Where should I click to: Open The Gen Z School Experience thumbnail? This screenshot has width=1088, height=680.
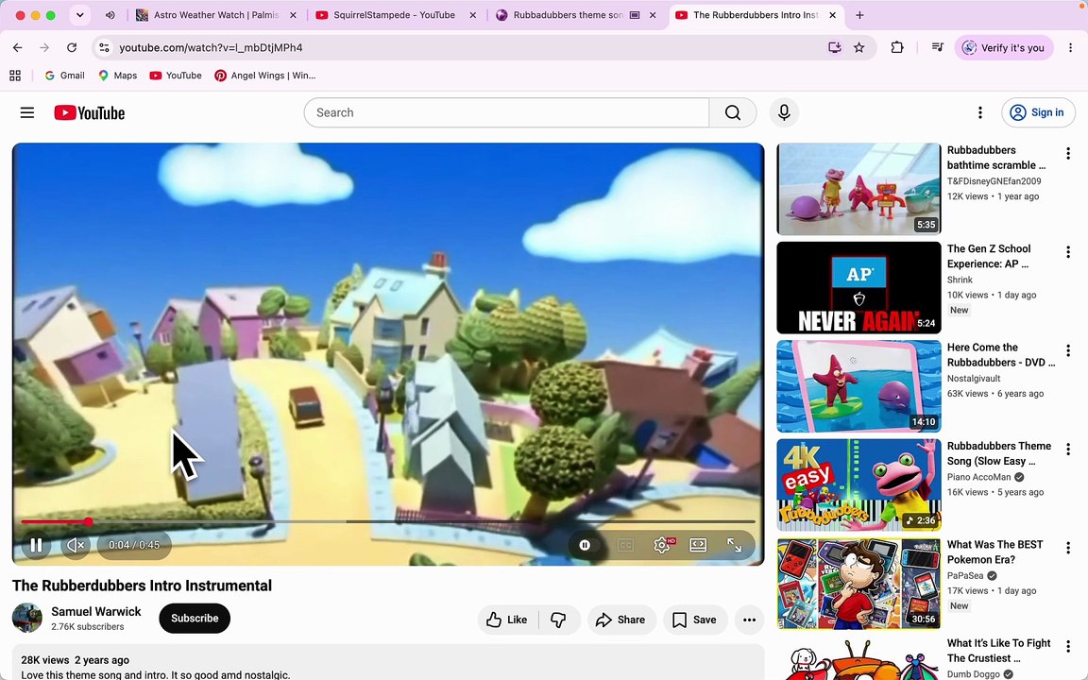858,287
